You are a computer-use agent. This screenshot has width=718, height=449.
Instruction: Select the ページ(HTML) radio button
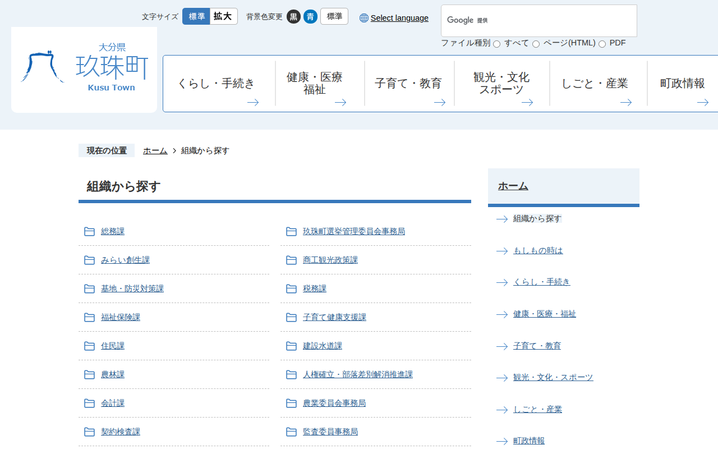(x=536, y=44)
